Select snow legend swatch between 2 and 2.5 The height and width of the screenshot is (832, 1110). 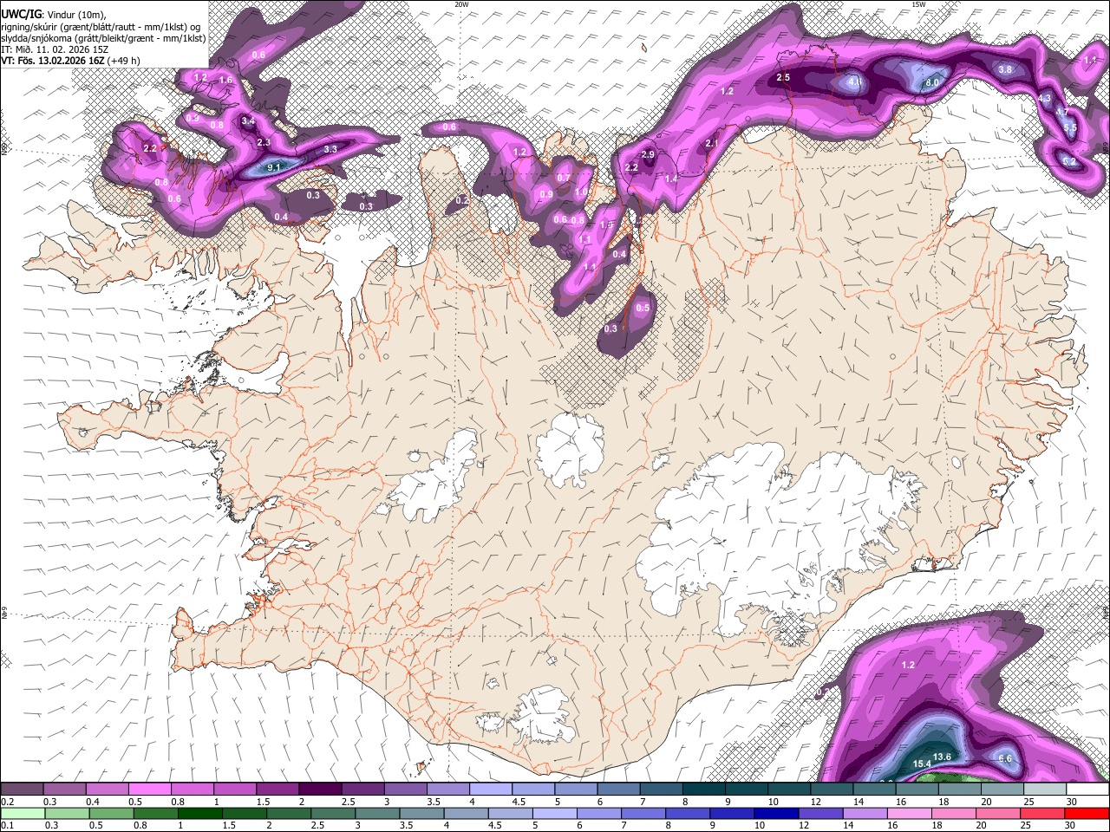point(320,790)
